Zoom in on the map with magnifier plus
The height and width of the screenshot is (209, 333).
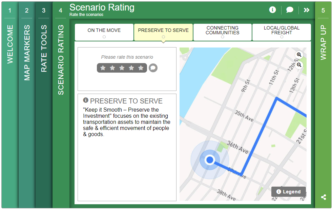pos(299,55)
